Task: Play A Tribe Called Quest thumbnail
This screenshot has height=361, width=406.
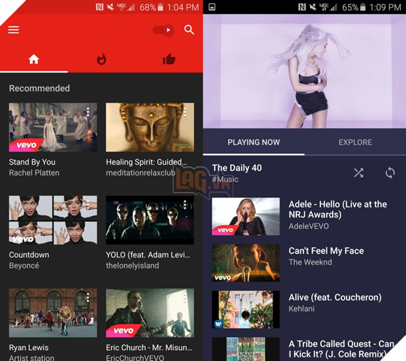Action: (x=246, y=349)
